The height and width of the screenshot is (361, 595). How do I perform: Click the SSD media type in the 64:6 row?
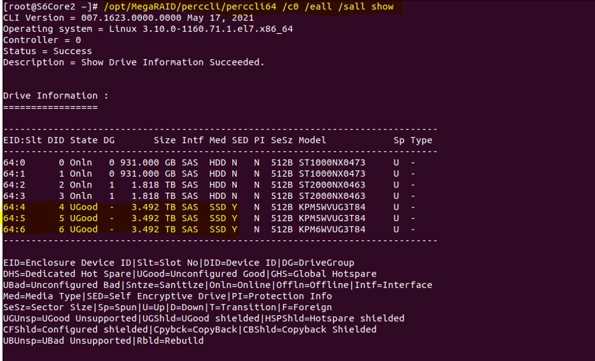217,229
